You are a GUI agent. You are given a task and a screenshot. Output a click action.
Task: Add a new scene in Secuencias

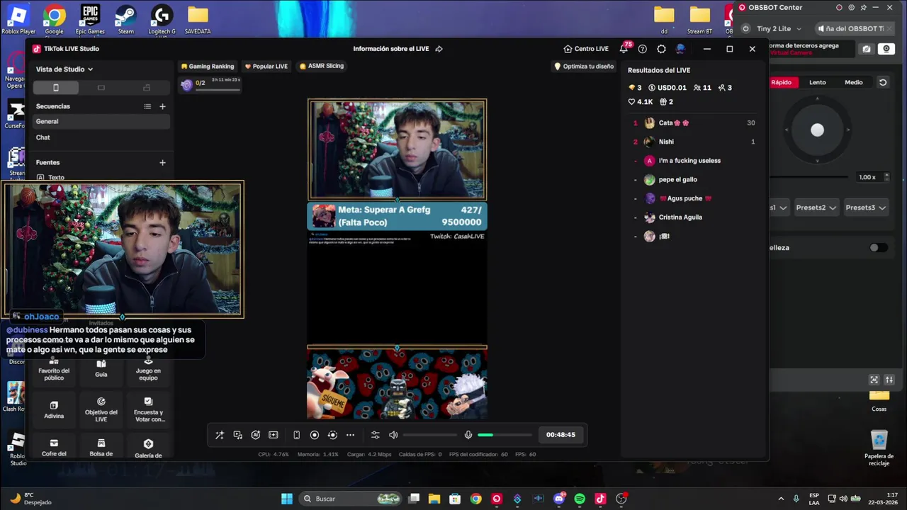[x=162, y=106]
